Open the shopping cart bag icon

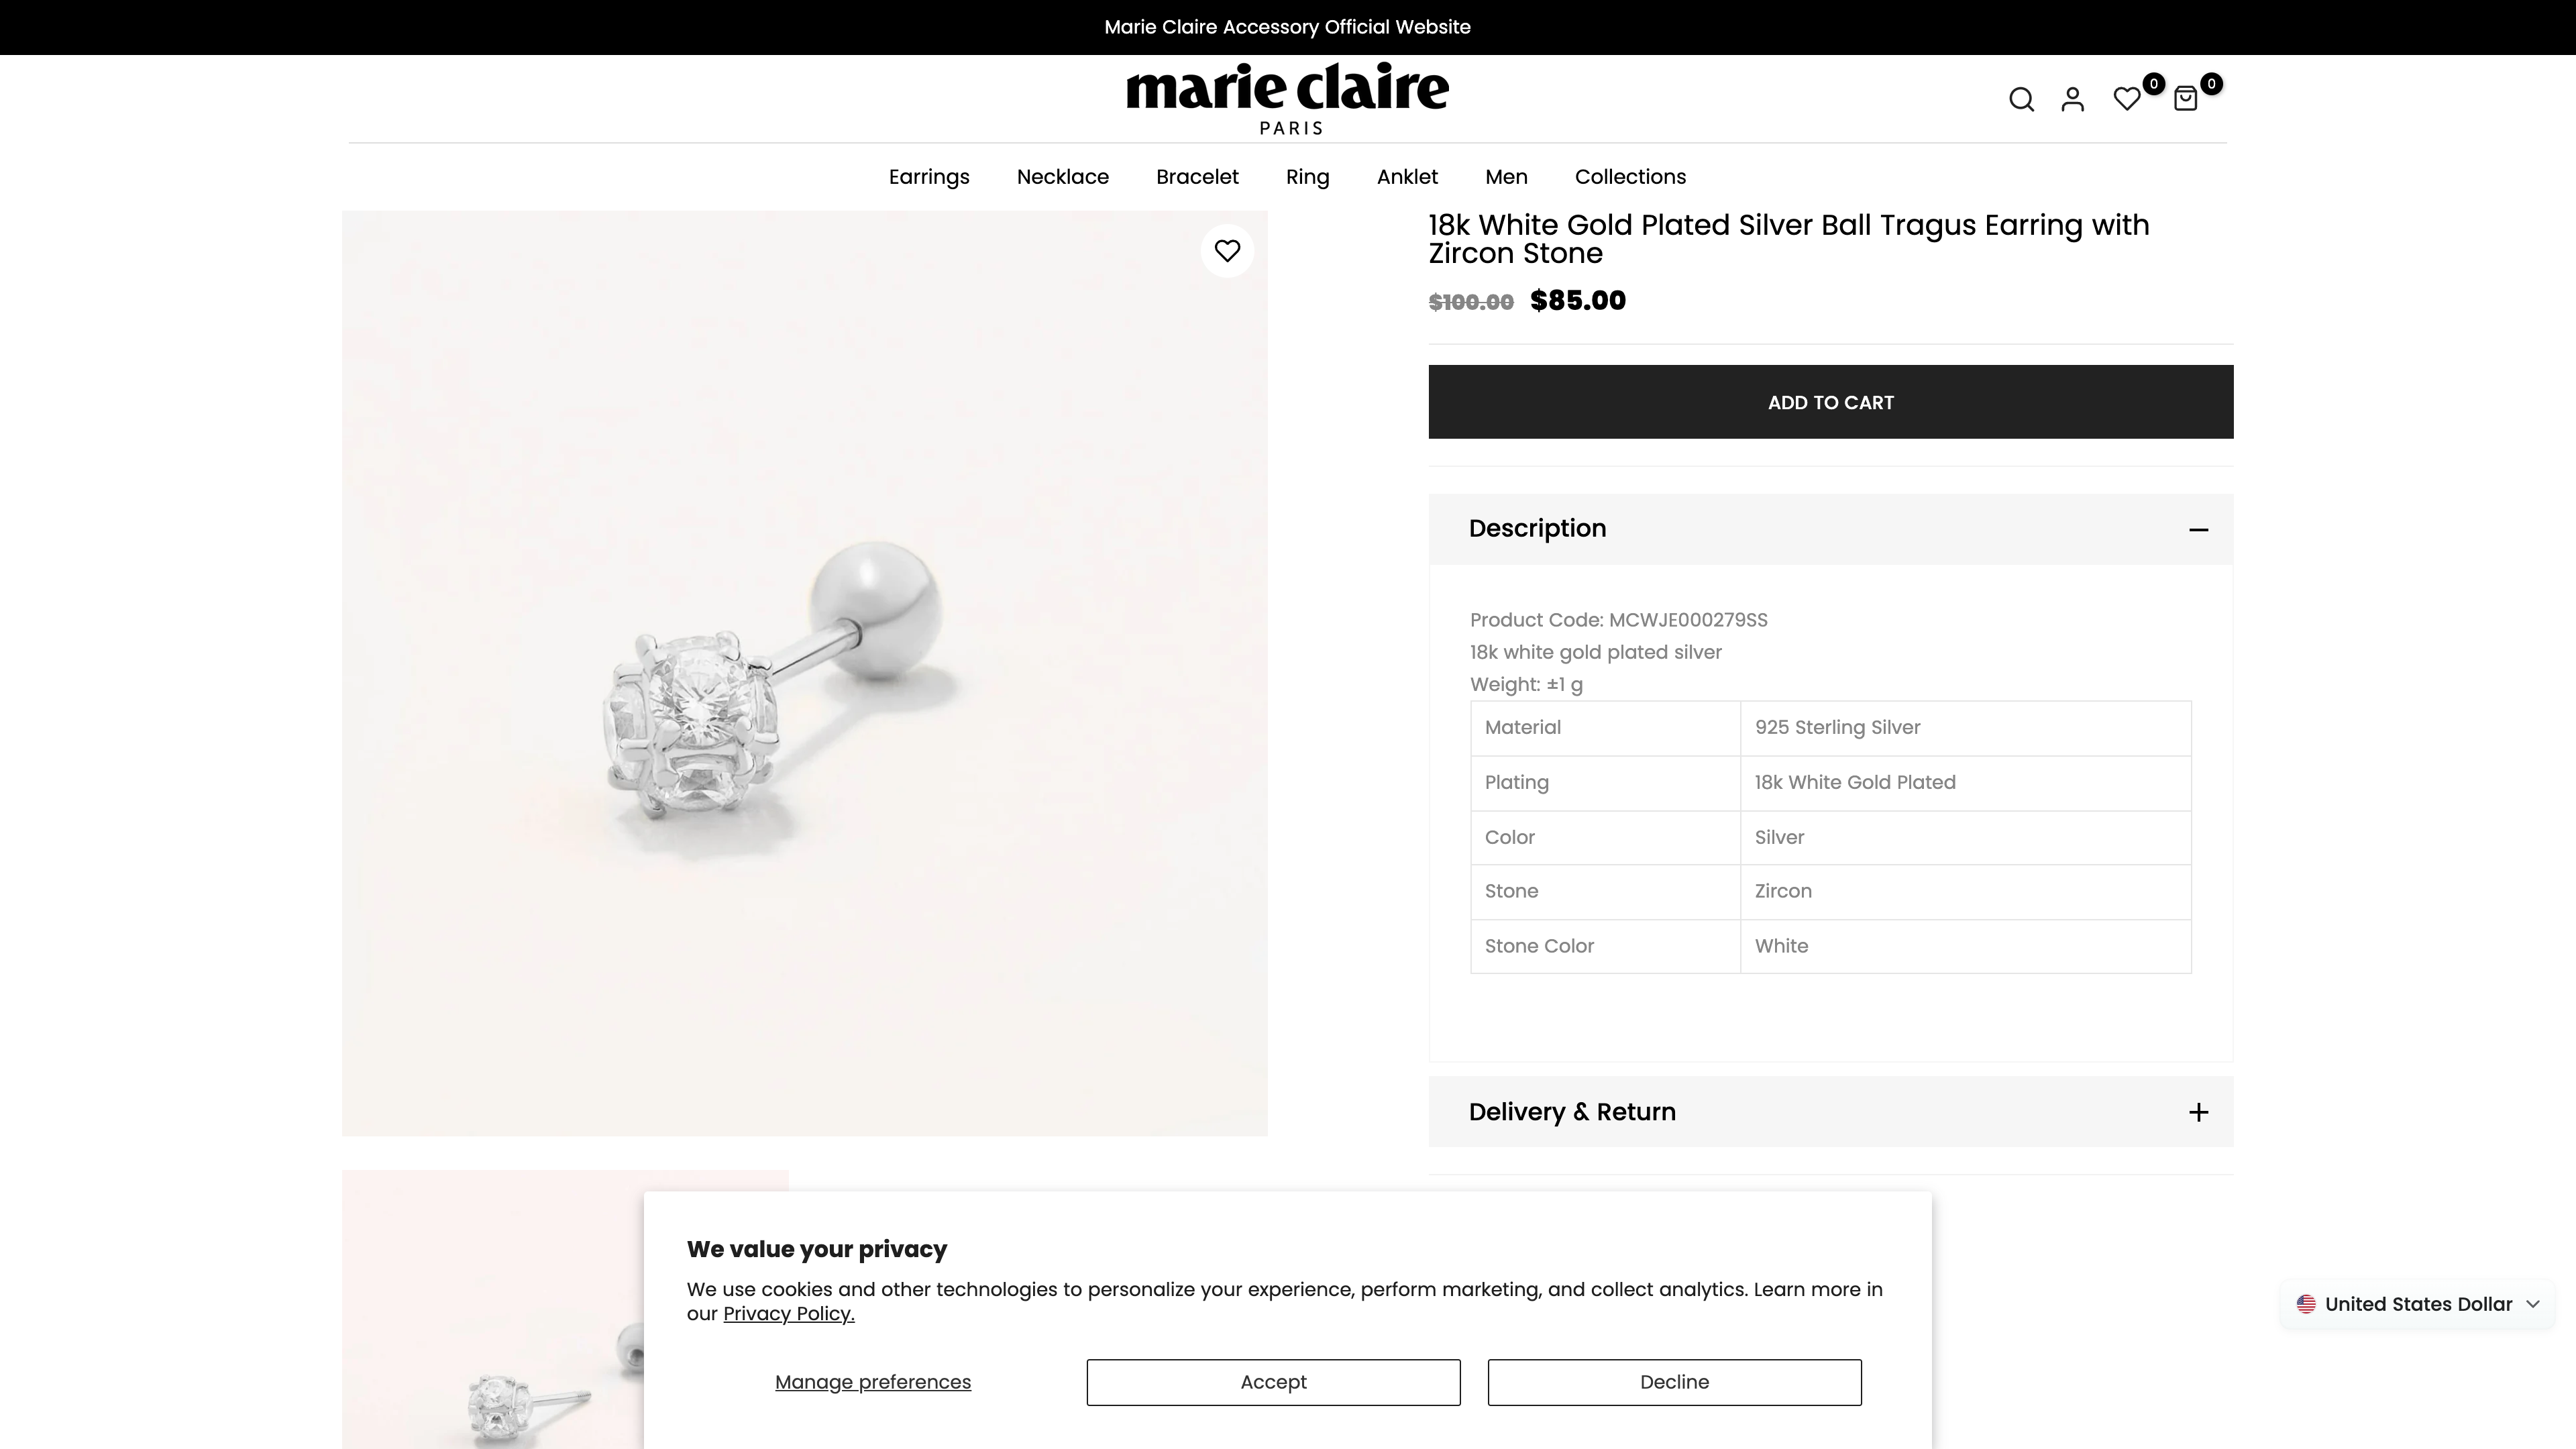click(x=2186, y=98)
